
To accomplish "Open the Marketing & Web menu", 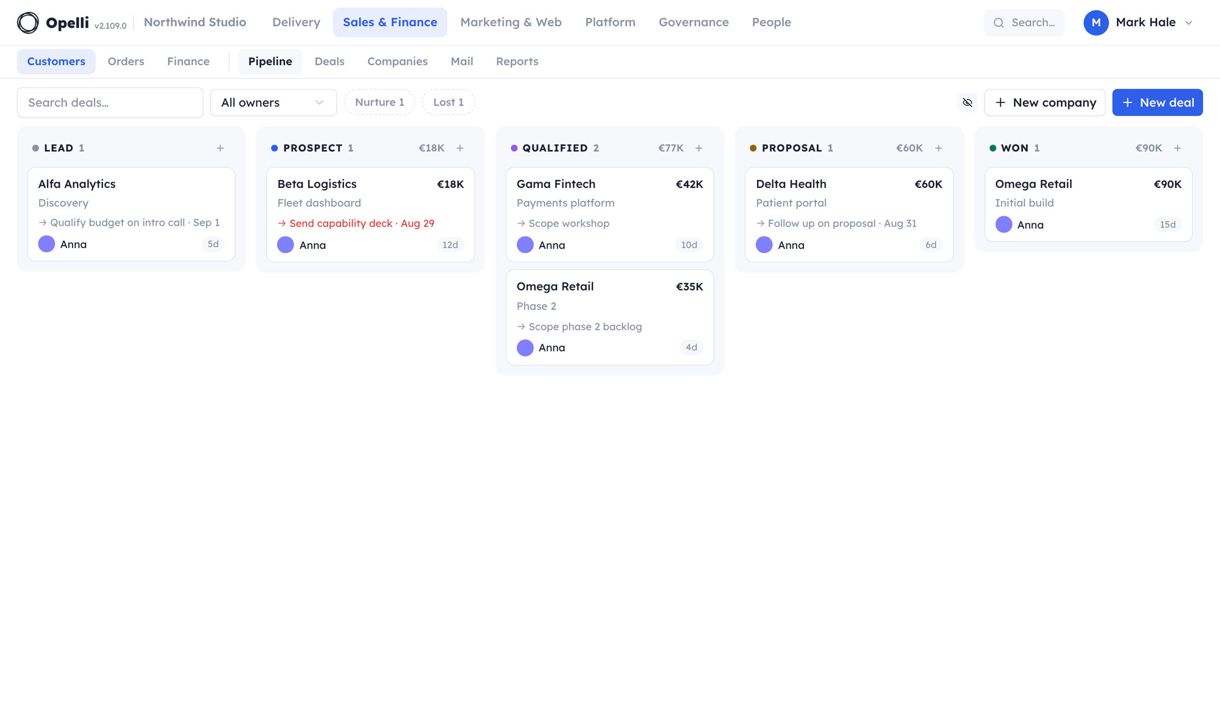I will point(511,23).
